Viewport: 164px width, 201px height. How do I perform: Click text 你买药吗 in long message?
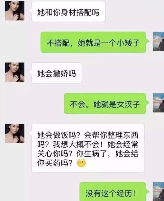point(53,163)
